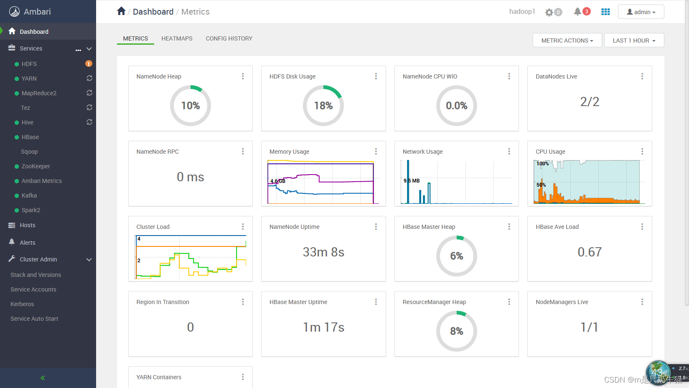689x388 pixels.
Task: Click the Cluster Load graph
Action: pyautogui.click(x=191, y=257)
